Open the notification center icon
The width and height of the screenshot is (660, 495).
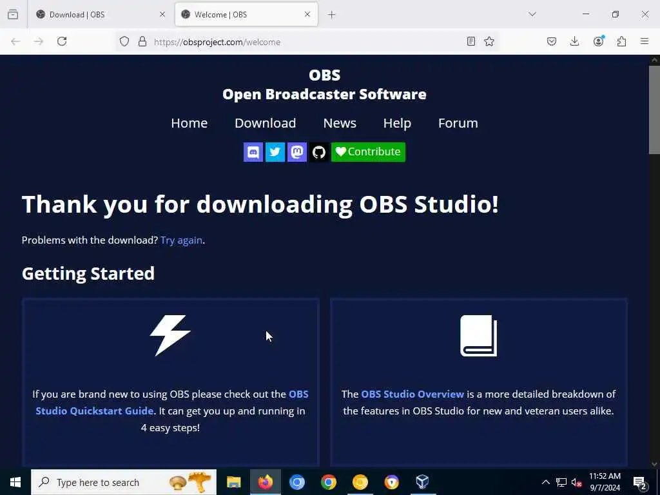[640, 482]
